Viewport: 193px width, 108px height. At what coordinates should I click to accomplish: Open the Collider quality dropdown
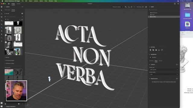click(164, 74)
